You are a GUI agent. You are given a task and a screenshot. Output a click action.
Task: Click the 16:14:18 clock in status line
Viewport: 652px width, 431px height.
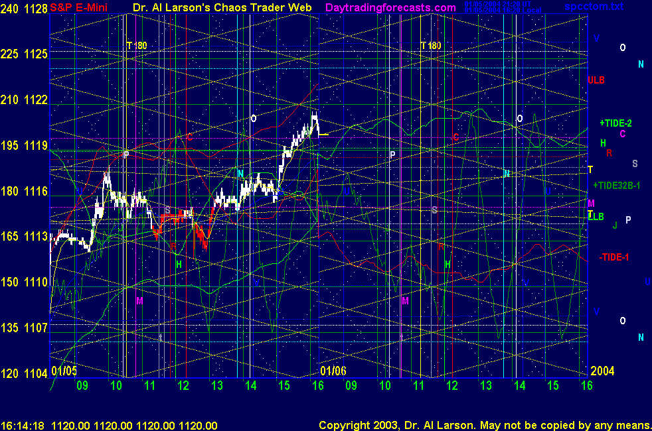23,426
